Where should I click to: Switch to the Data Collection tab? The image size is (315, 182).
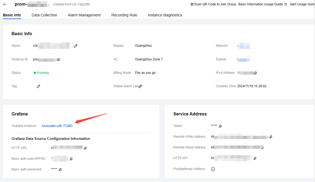[x=44, y=15]
